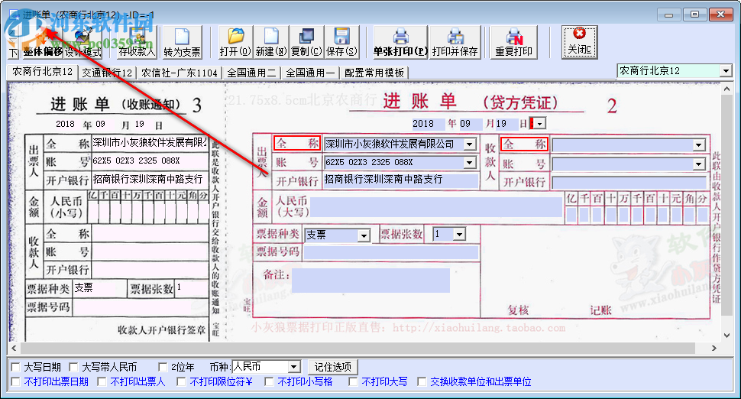Click 收款人开户银行签章 text on left copy
This screenshot has width=741, height=399.
click(x=162, y=329)
